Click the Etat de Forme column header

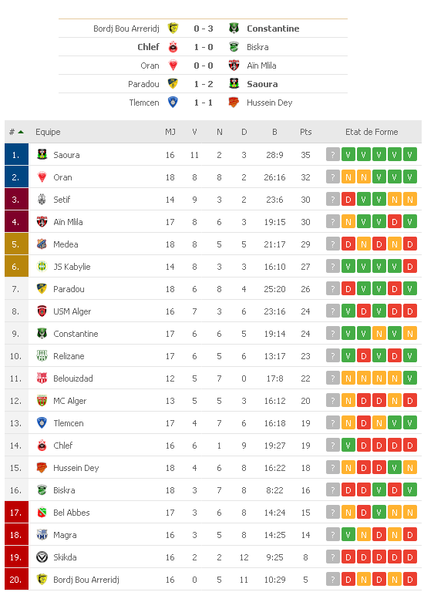coord(372,132)
